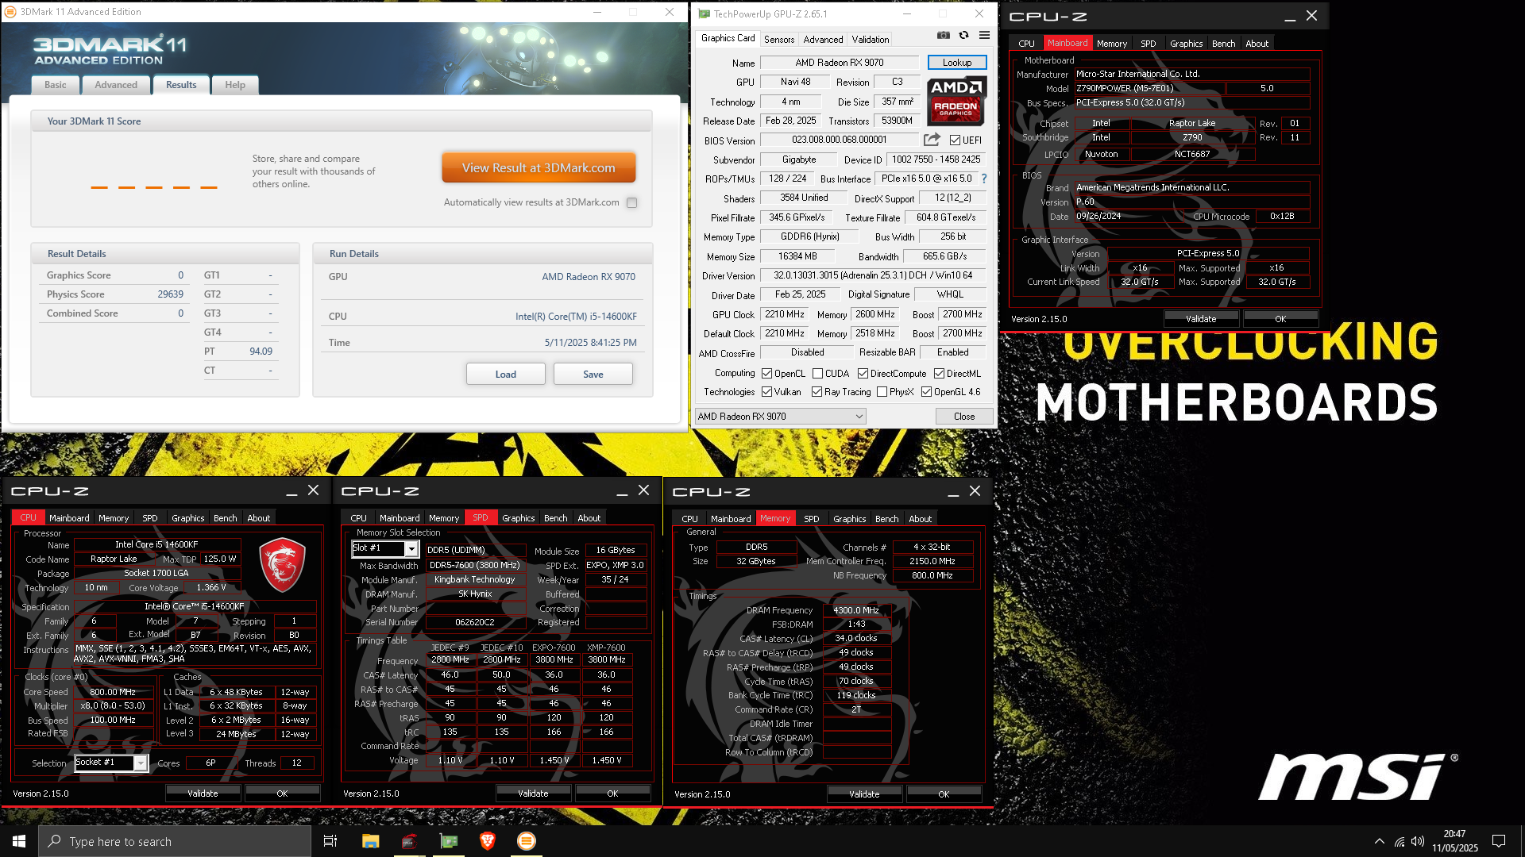Open the GPU selection dropdown in GPU-Z

[x=780, y=416]
